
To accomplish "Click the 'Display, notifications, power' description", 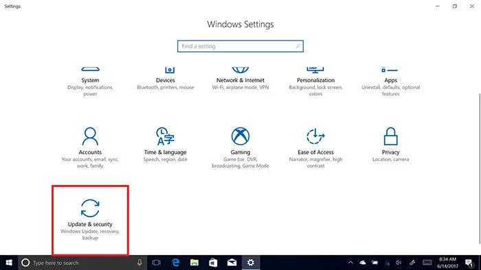I will [90, 90].
